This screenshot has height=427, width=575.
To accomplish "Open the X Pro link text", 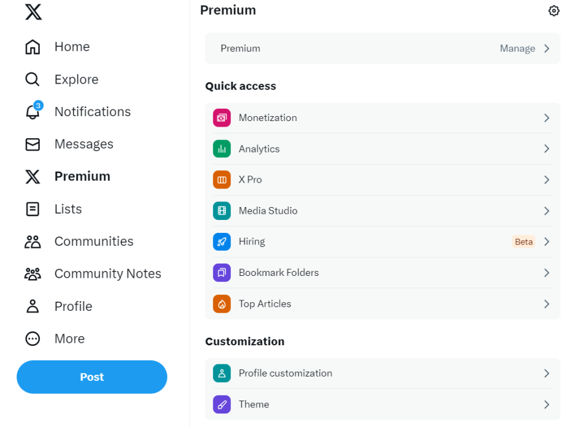I will (x=250, y=180).
